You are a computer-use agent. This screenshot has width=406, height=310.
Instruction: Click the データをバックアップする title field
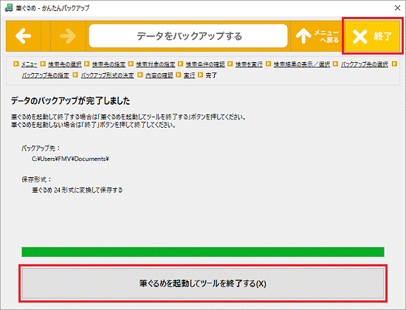(188, 36)
